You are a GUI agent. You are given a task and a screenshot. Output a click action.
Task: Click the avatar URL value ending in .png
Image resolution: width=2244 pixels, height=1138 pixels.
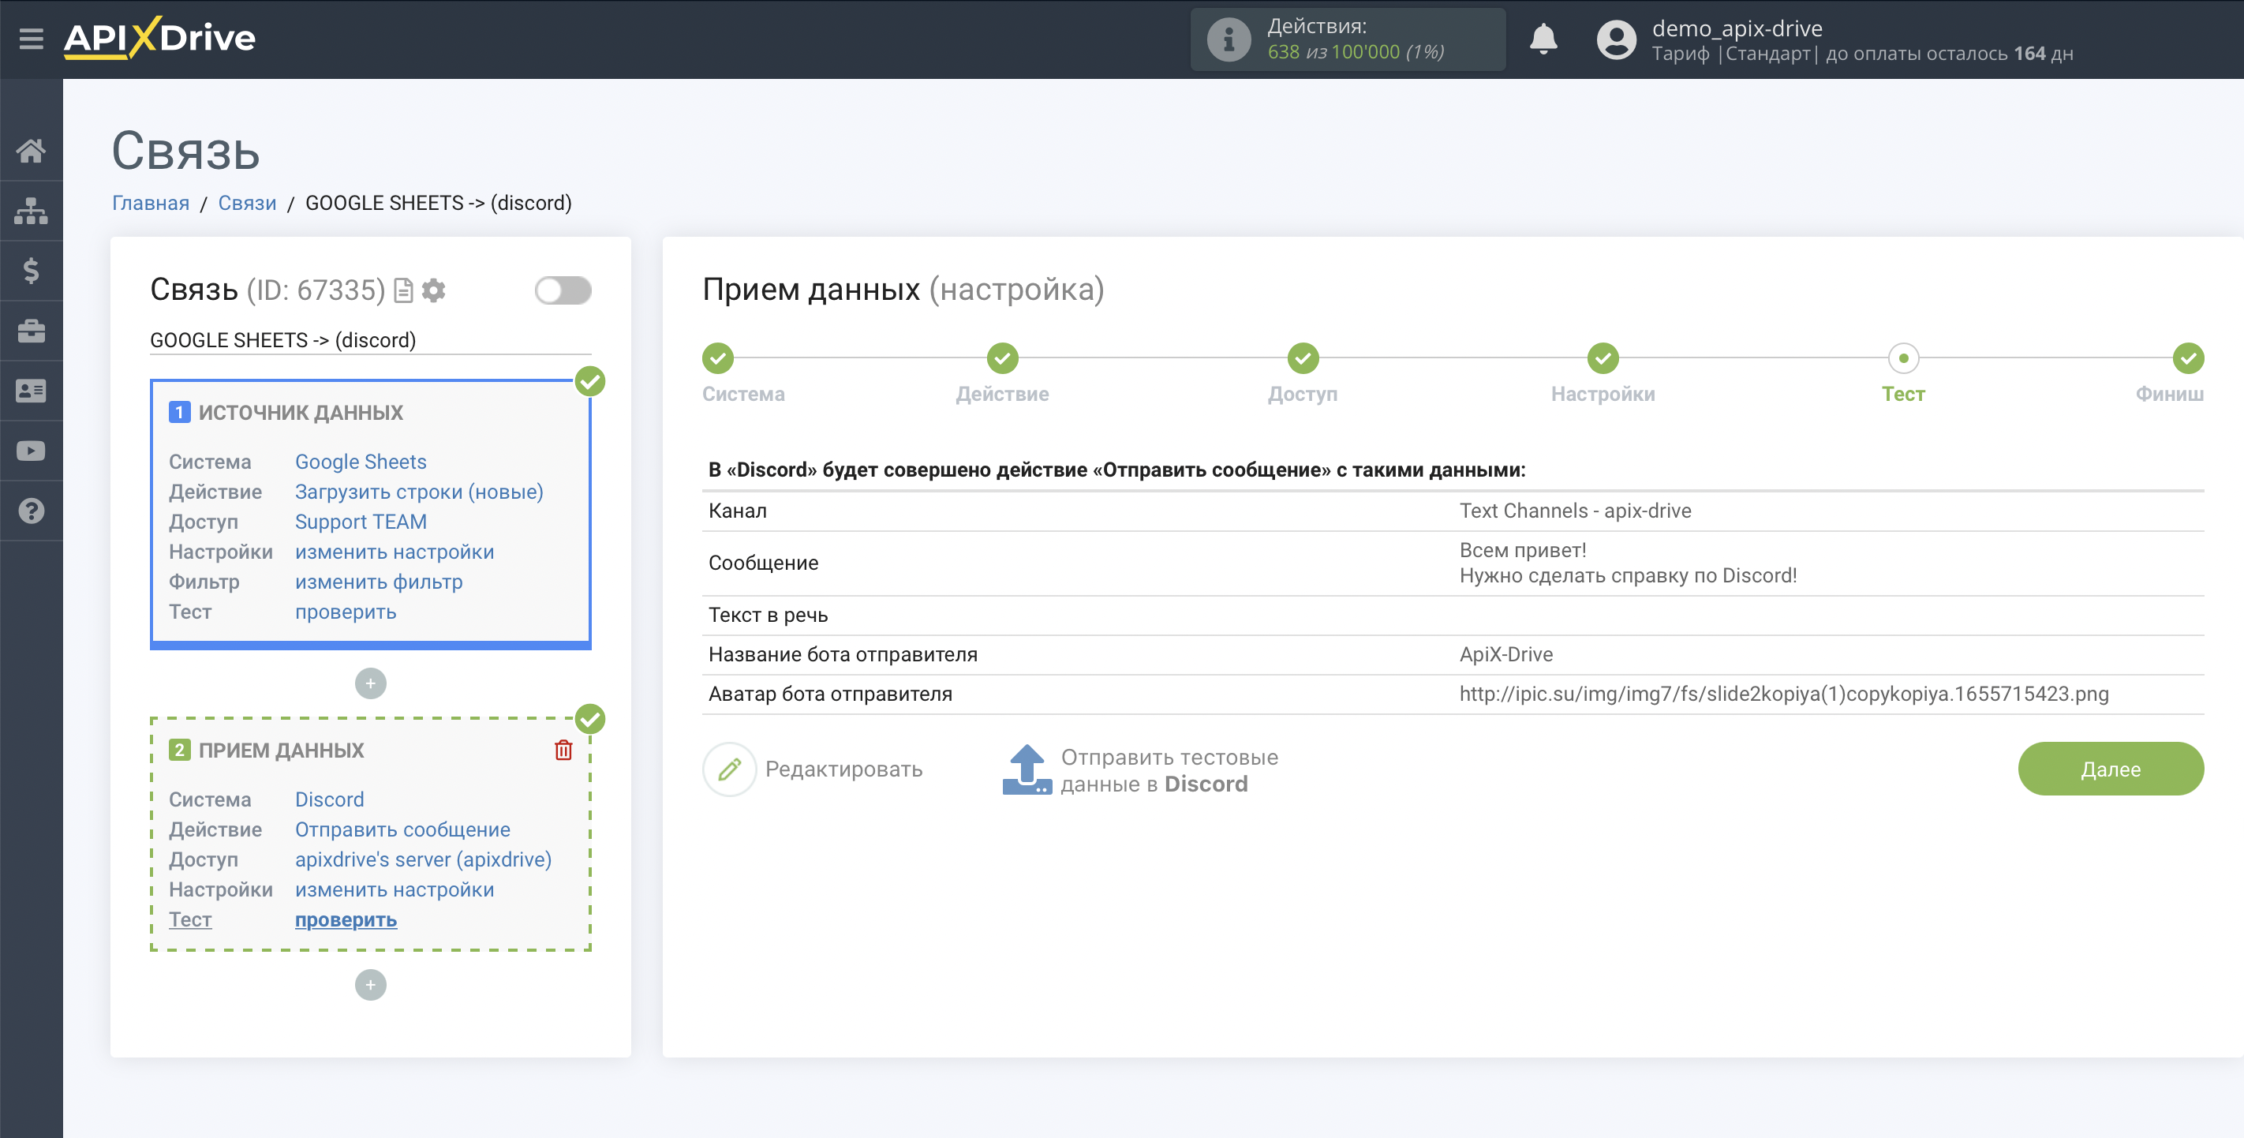click(x=1783, y=694)
